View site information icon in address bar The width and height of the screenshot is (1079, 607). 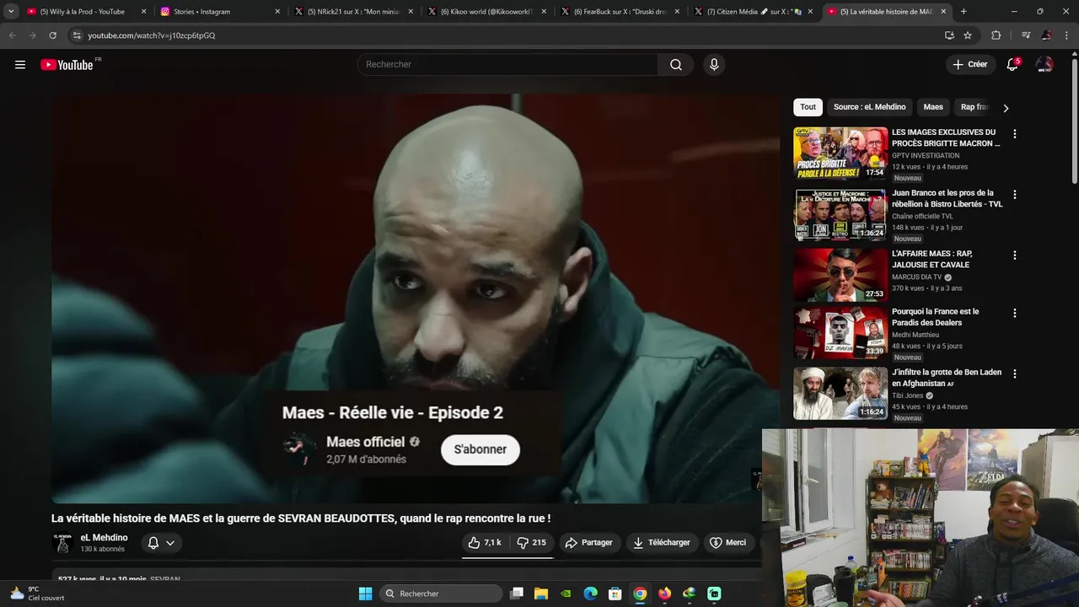tap(77, 35)
